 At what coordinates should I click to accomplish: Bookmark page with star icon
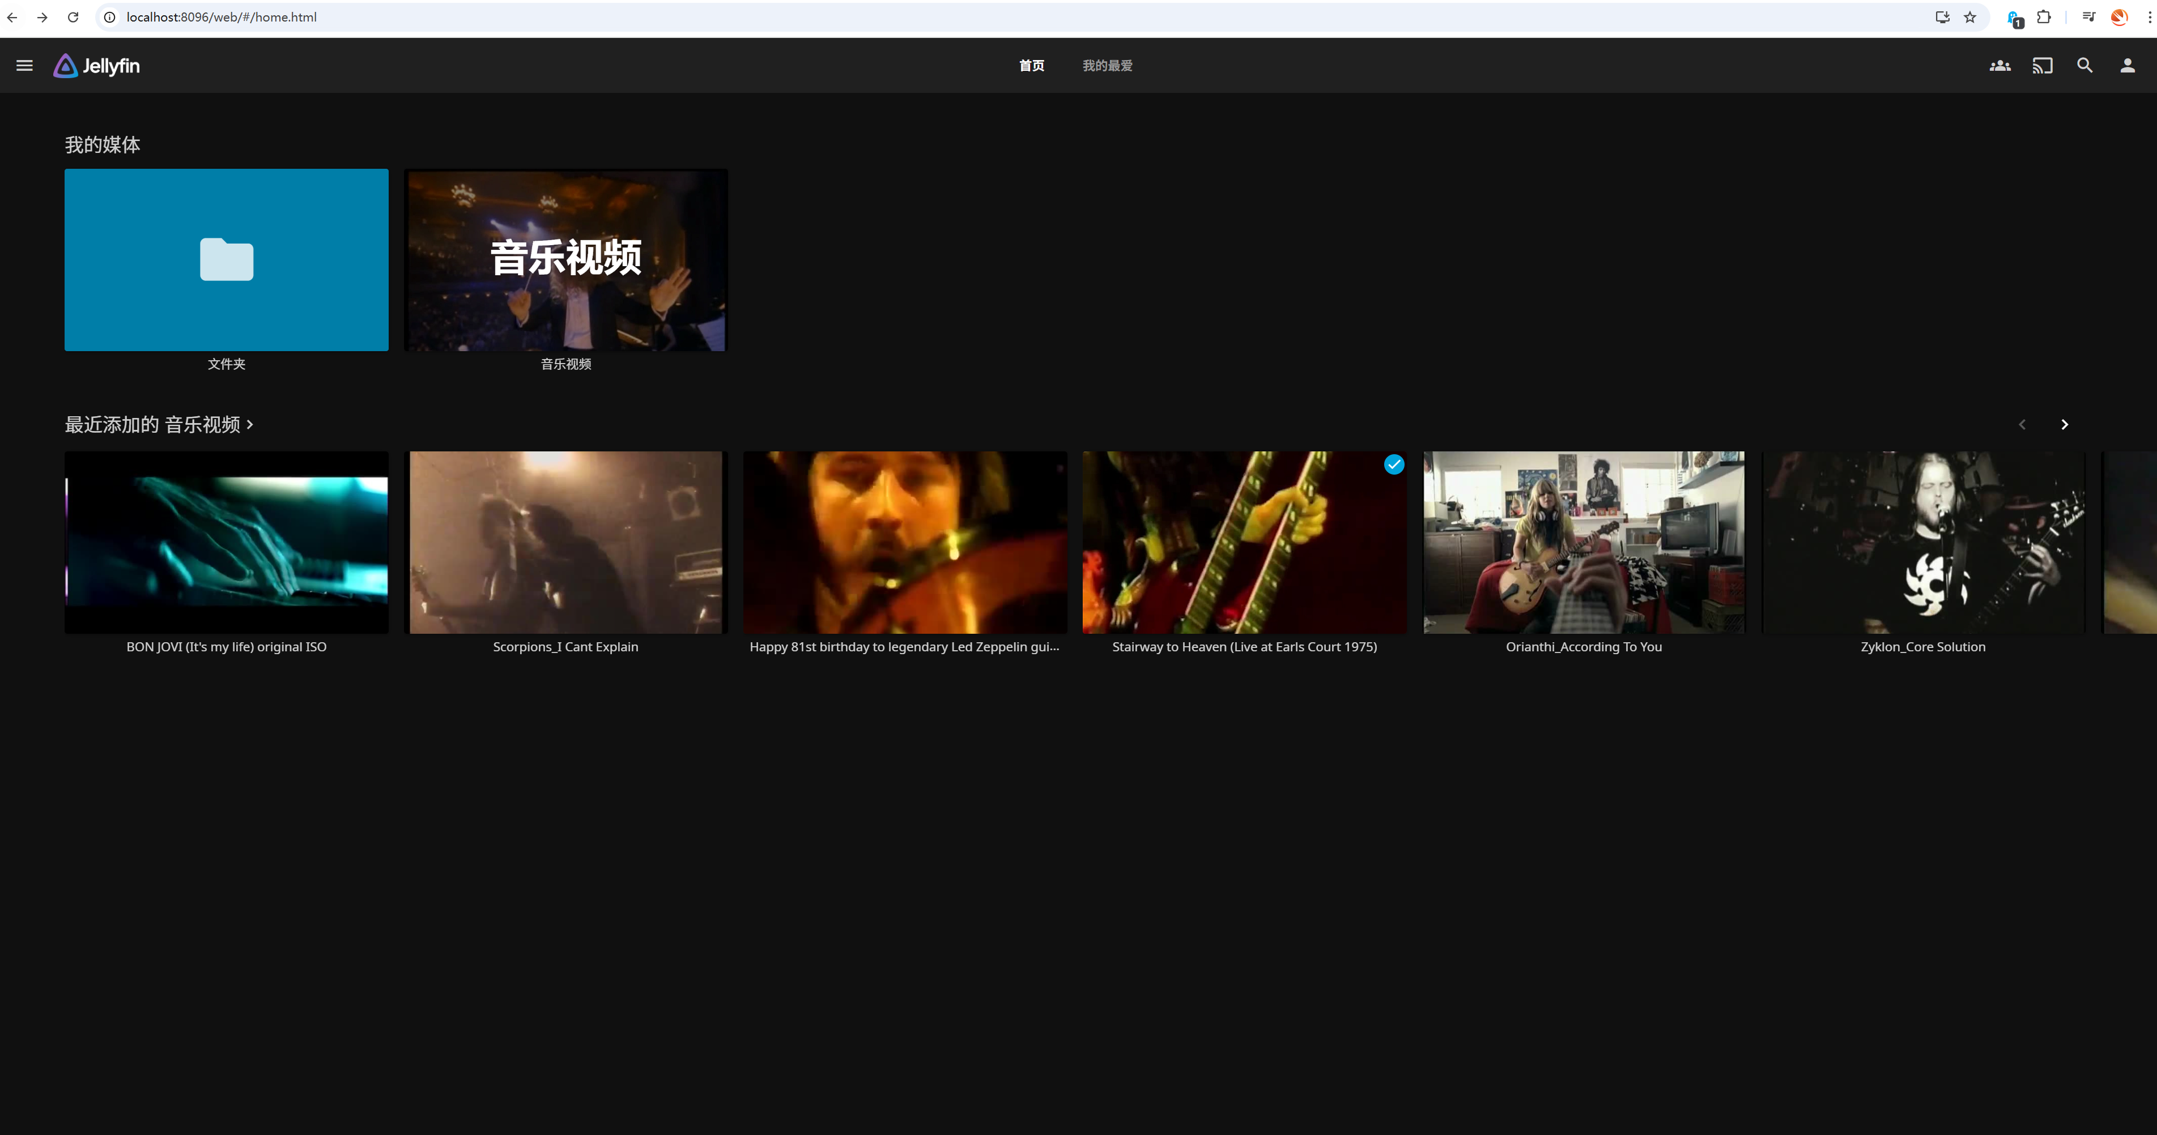[1970, 17]
